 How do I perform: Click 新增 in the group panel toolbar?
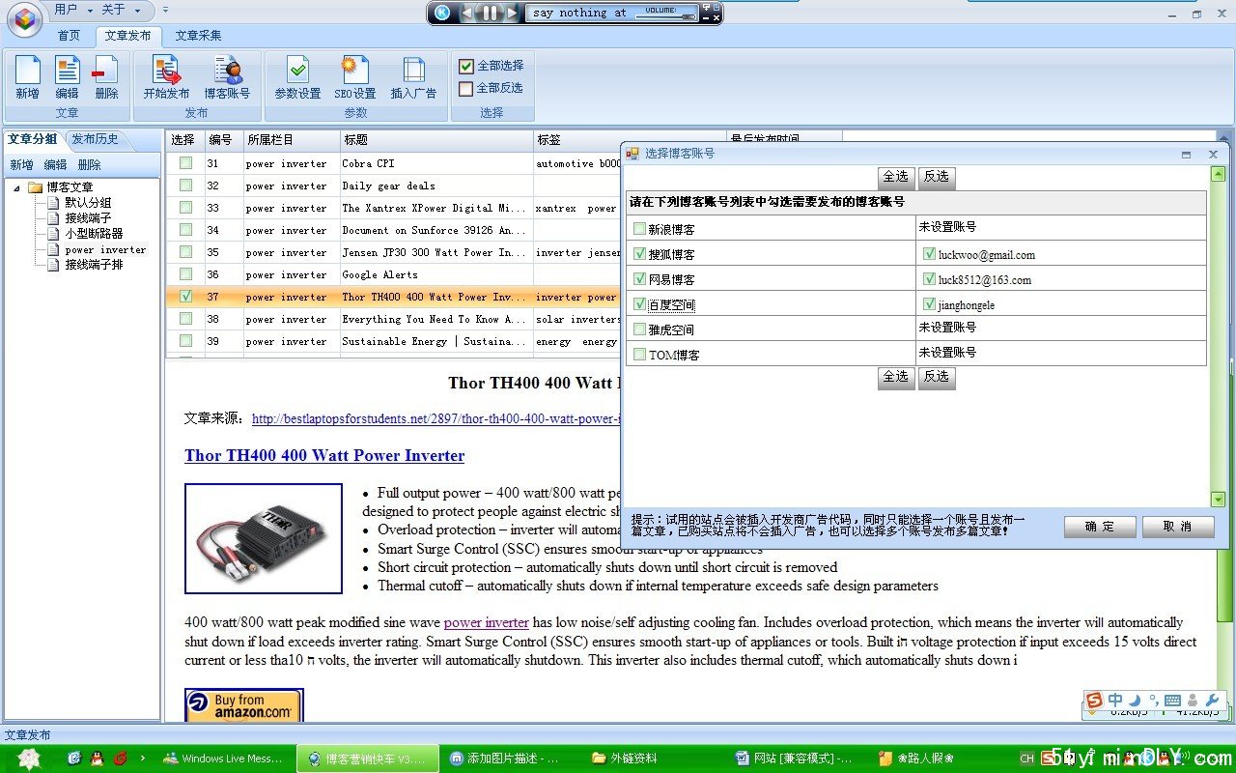point(21,165)
